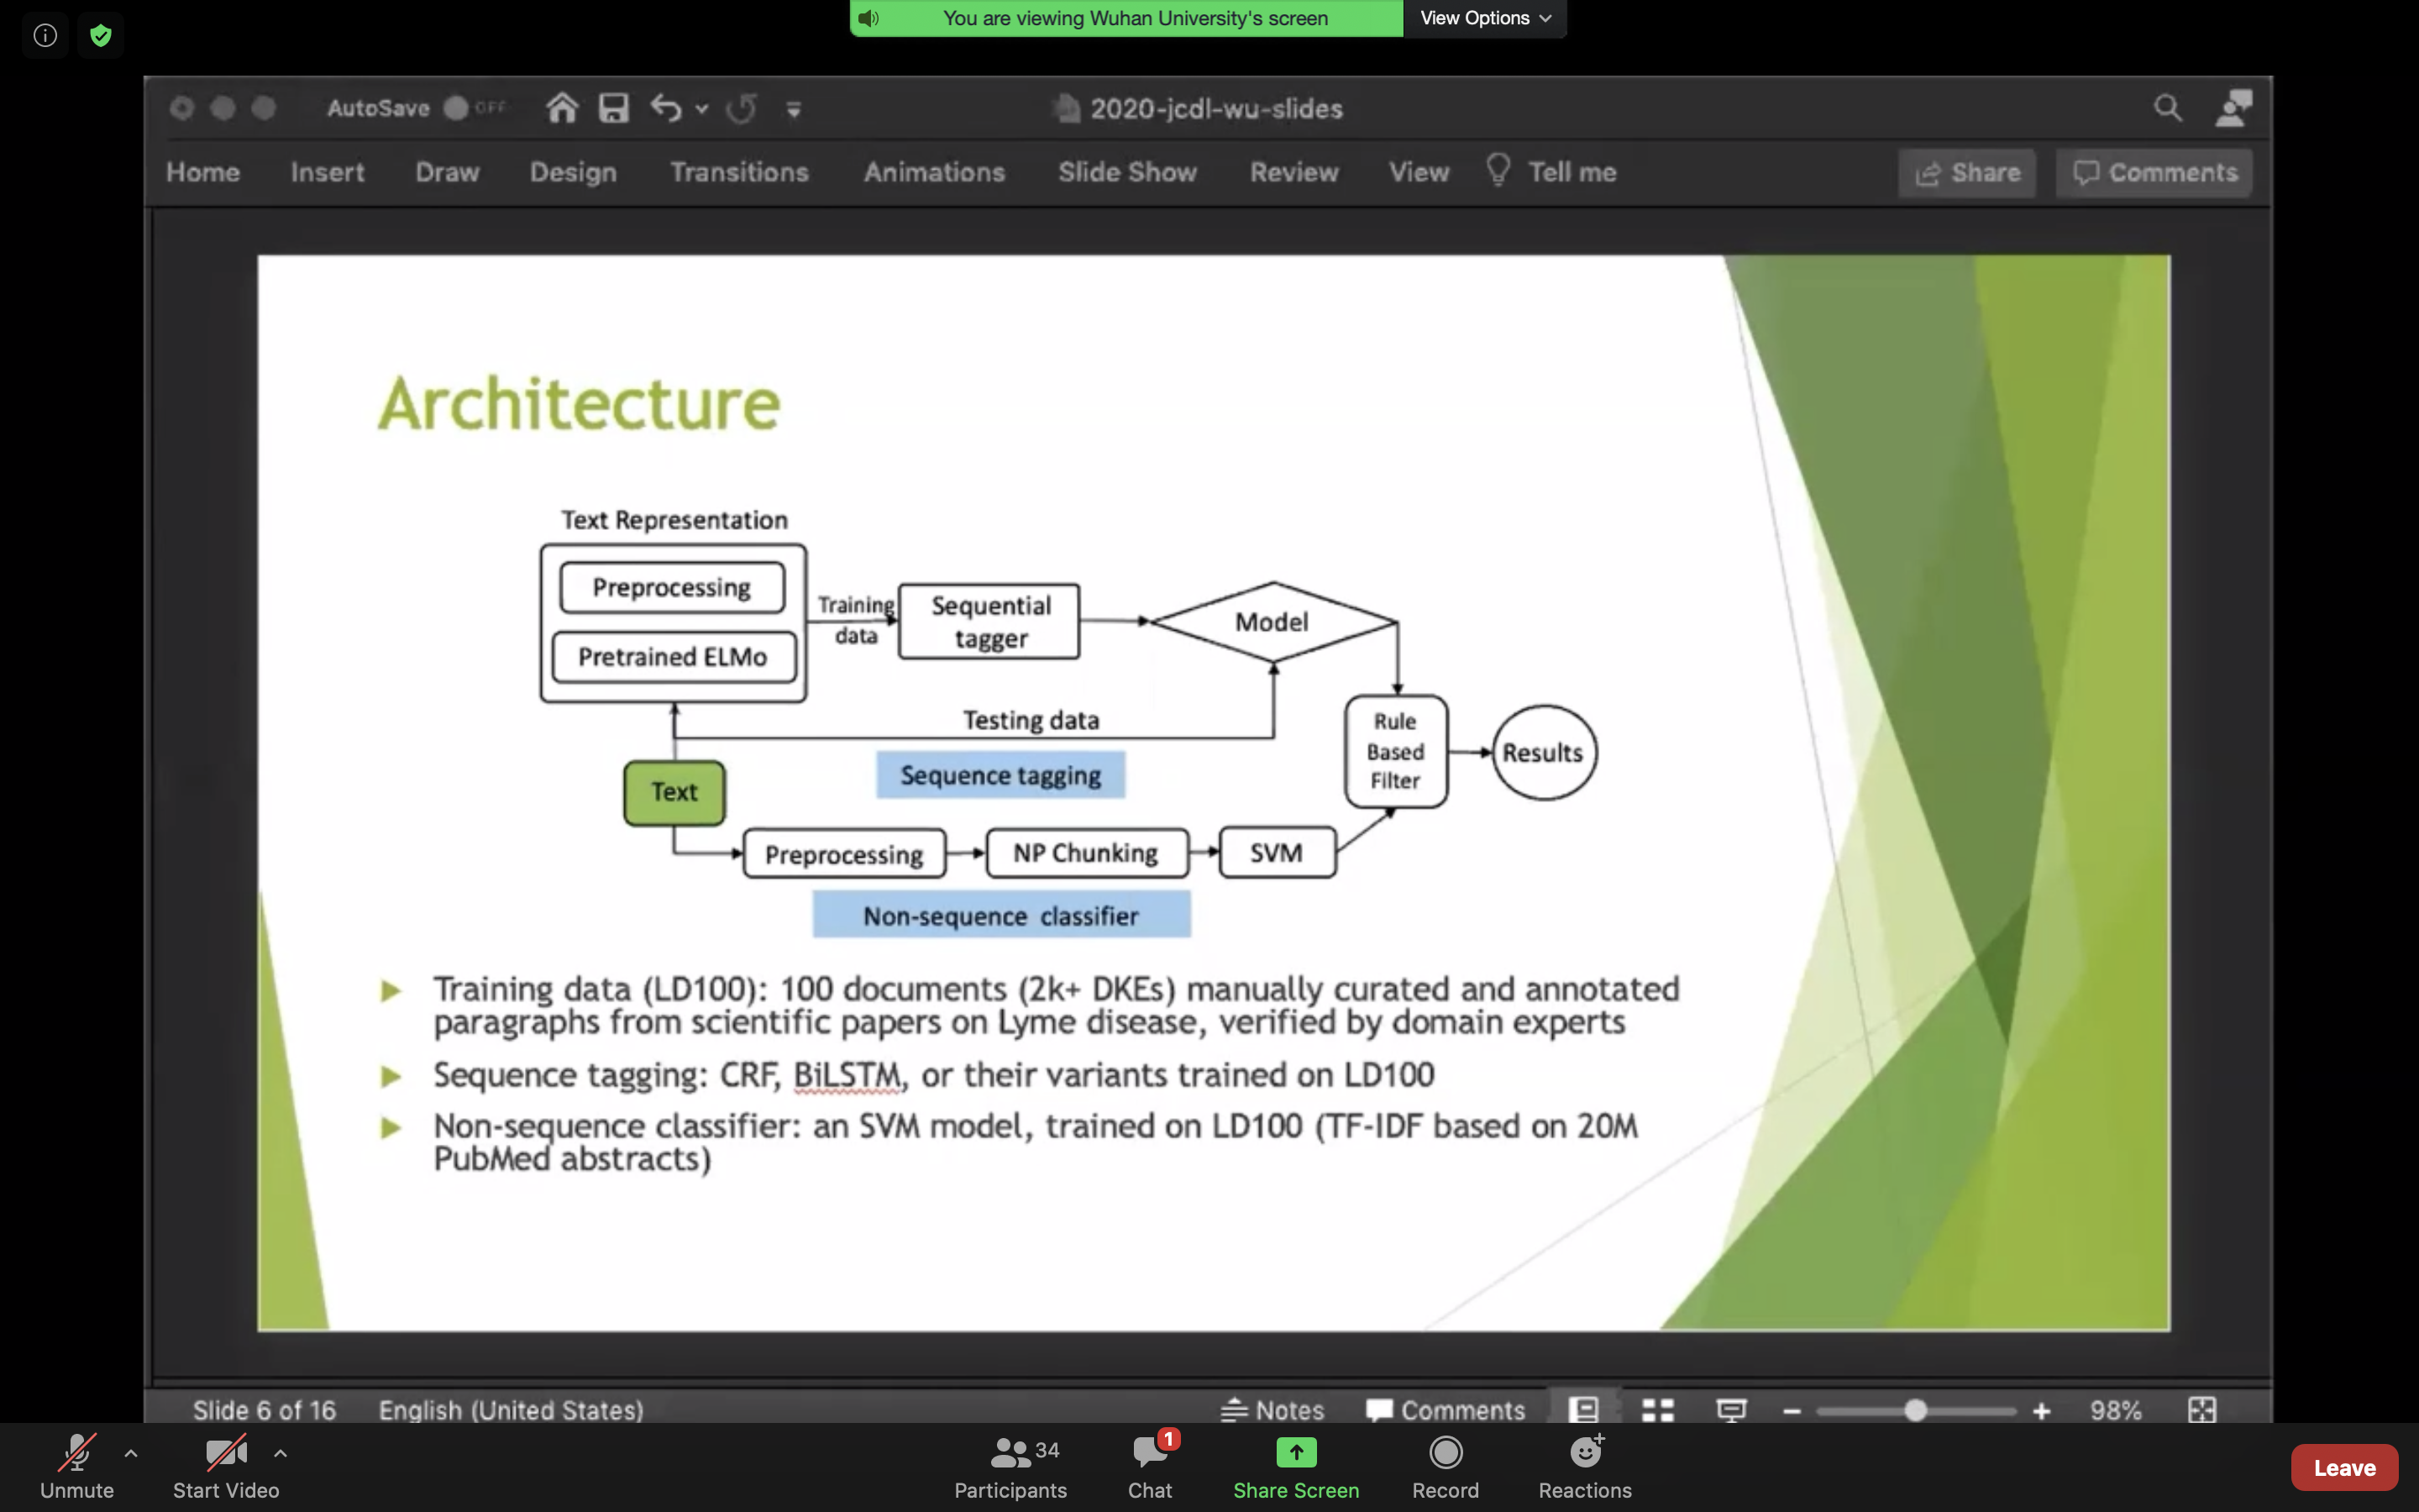Image resolution: width=2419 pixels, height=1512 pixels.
Task: Toggle the Unmute microphone button
Action: click(x=77, y=1454)
